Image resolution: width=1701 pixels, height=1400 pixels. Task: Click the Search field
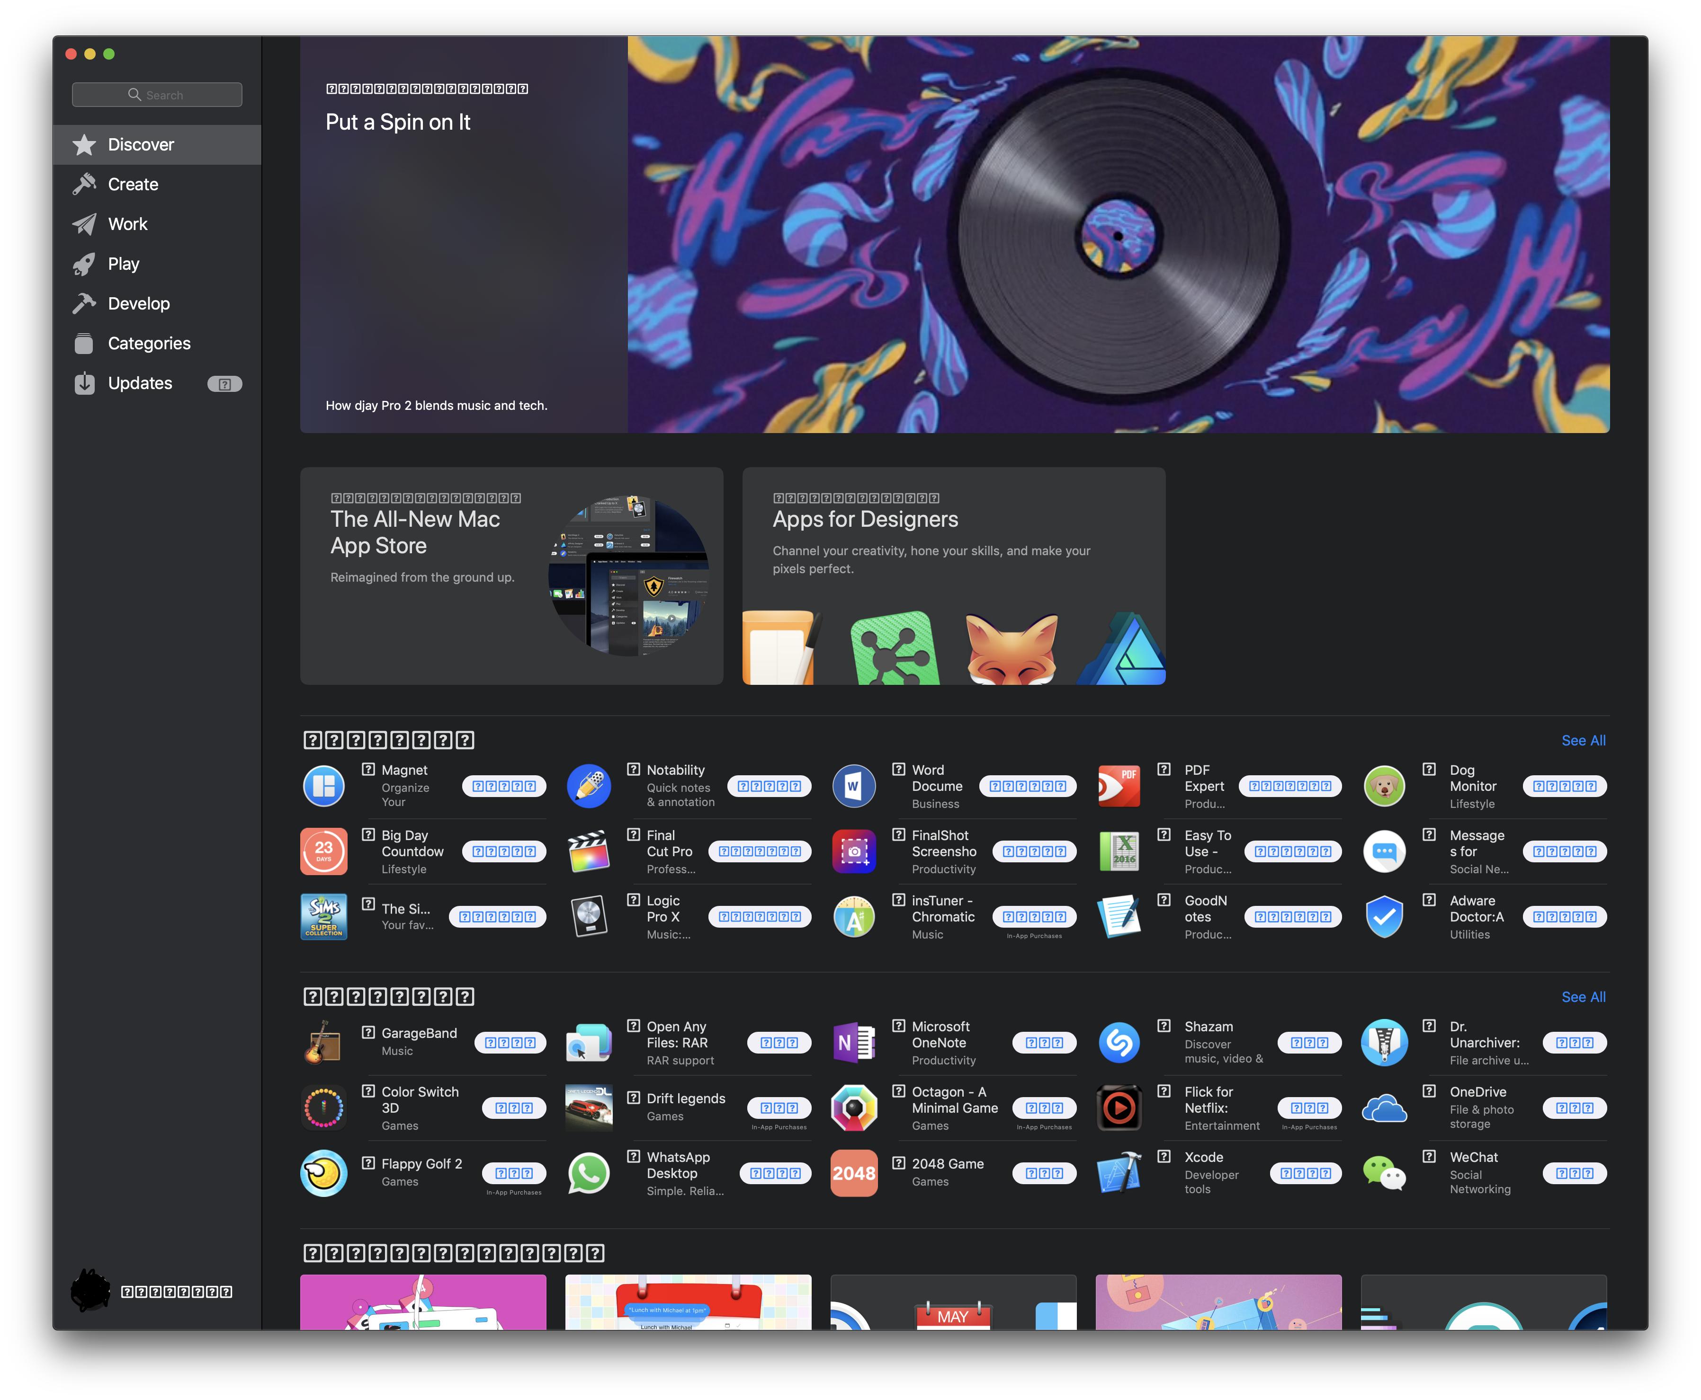click(x=157, y=94)
